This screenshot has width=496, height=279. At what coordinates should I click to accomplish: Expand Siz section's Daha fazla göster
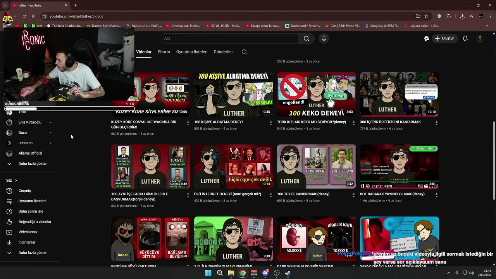click(x=33, y=253)
